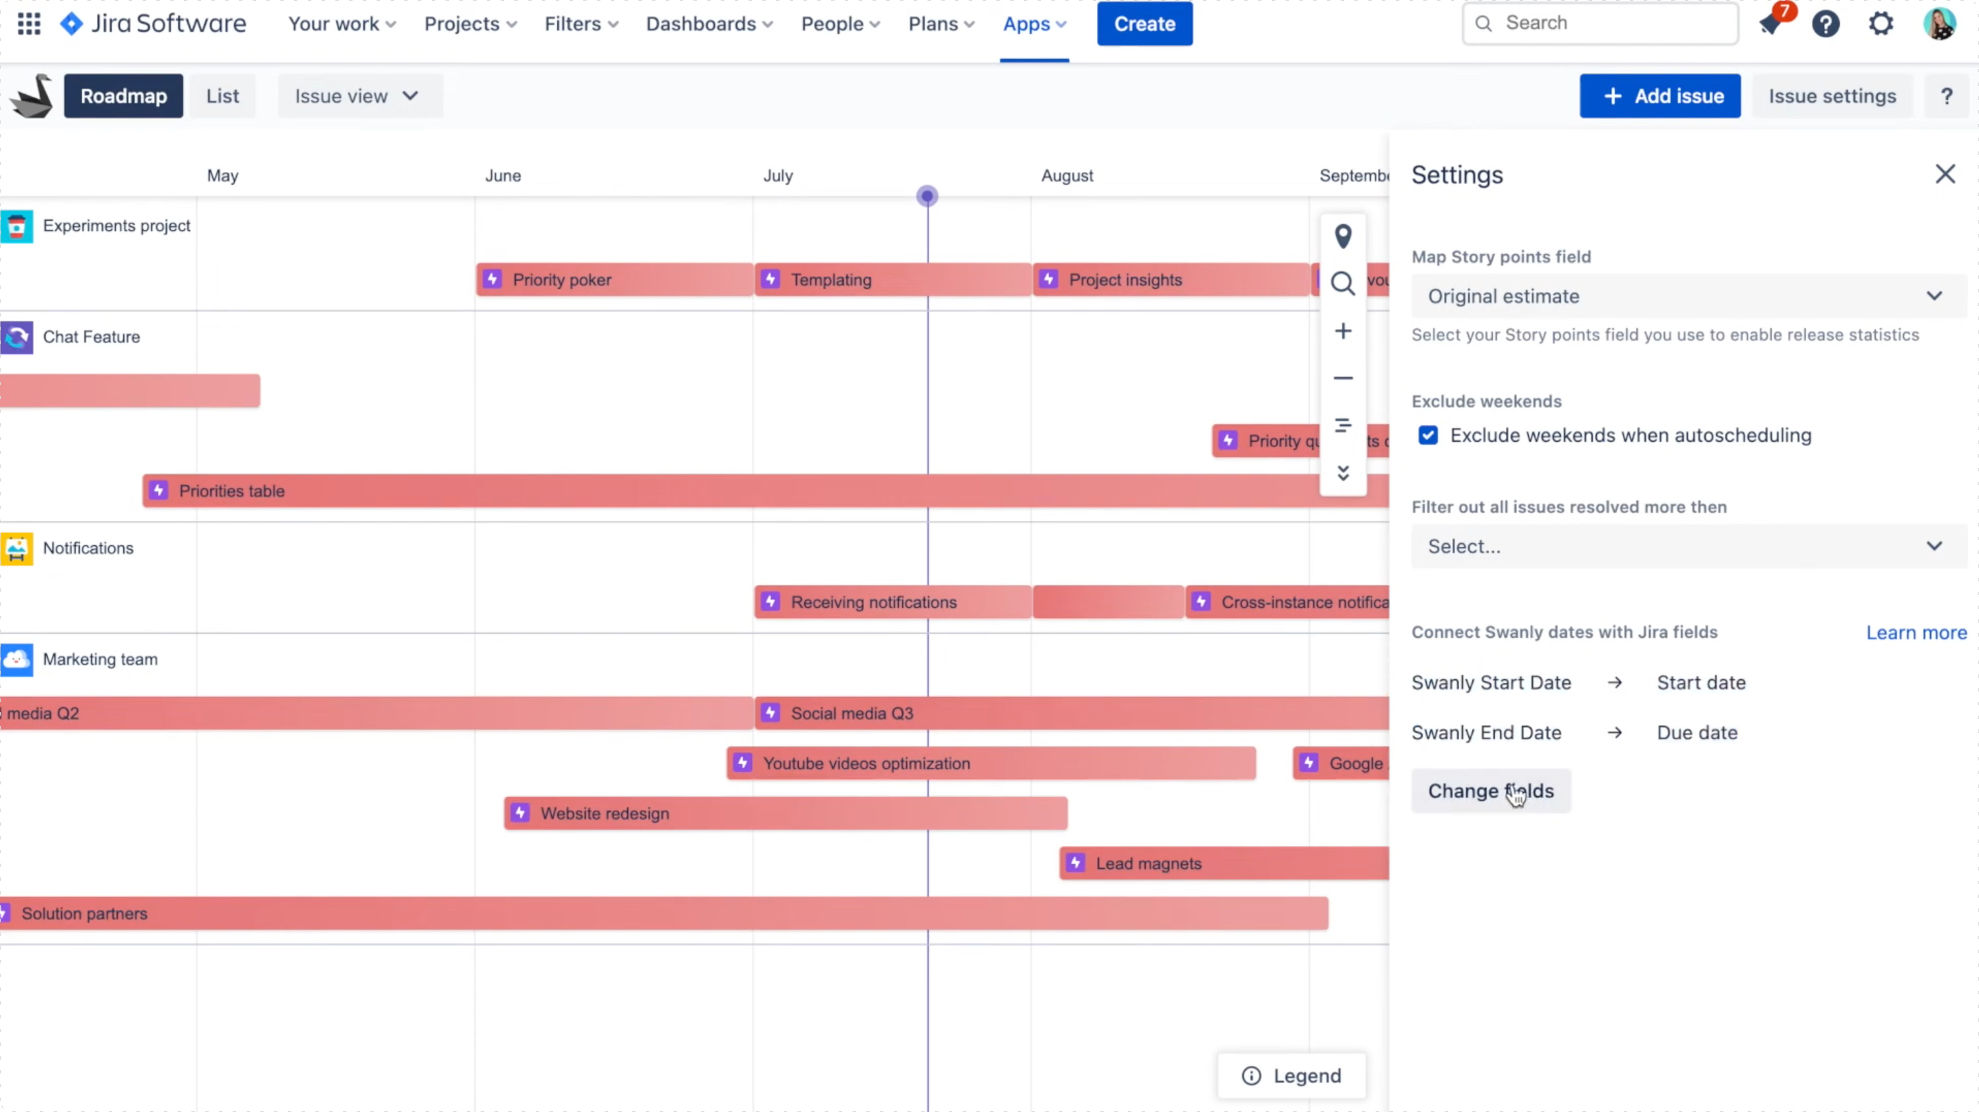Click the location pin icon in timeline toolbar

pos(1342,236)
